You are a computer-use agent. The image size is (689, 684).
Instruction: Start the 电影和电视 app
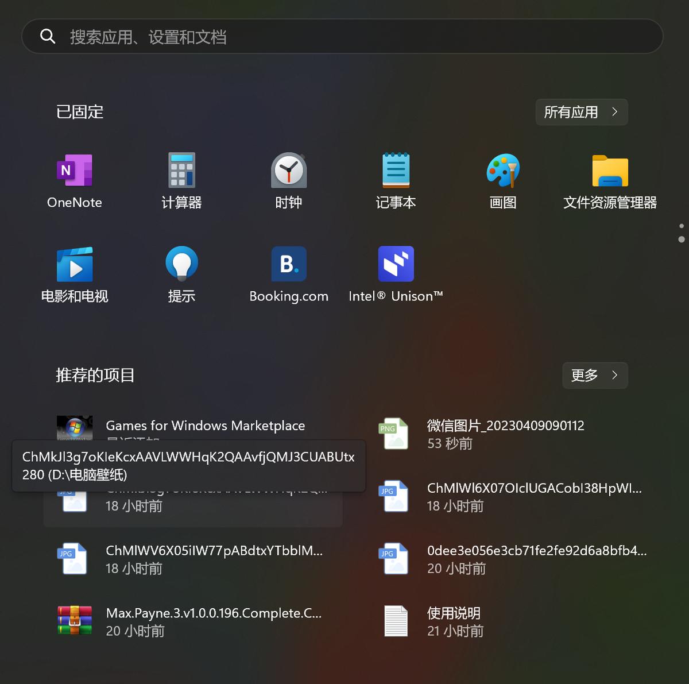click(x=74, y=275)
